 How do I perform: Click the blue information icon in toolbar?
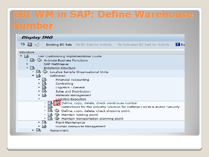pos(178,44)
